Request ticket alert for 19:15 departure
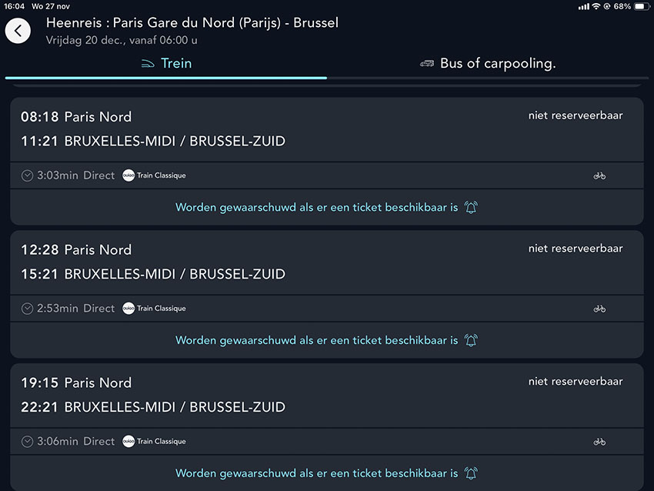This screenshot has width=654, height=491. (326, 473)
